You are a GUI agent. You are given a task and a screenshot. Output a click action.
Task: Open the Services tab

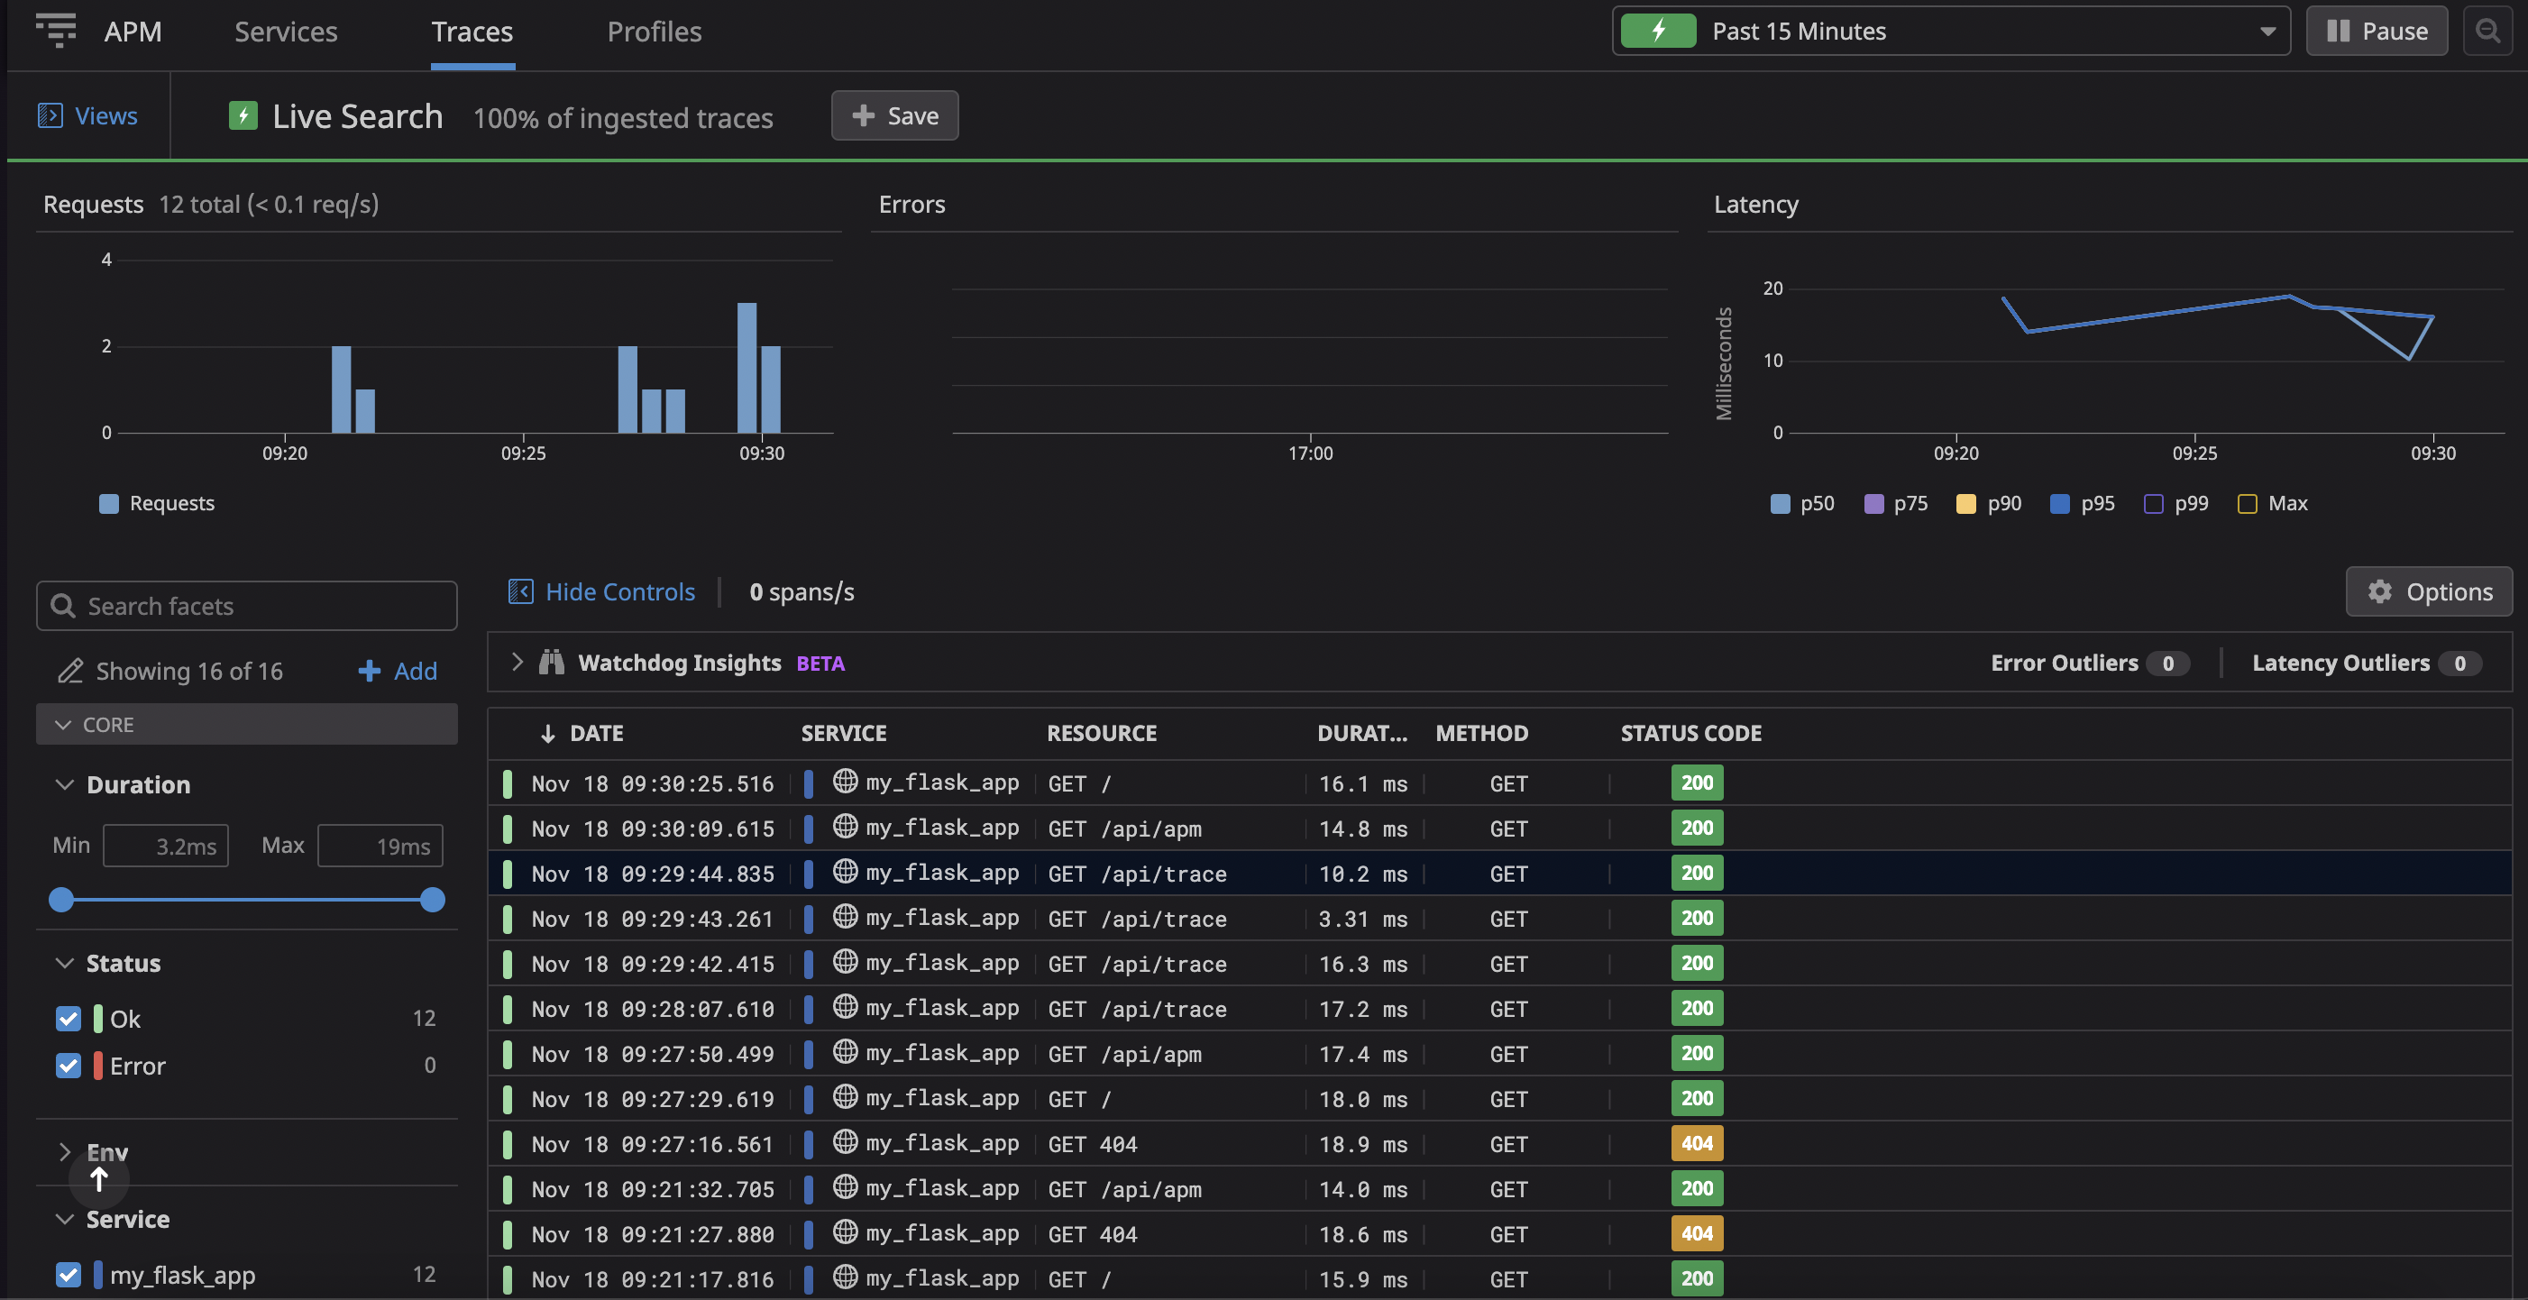[x=286, y=32]
